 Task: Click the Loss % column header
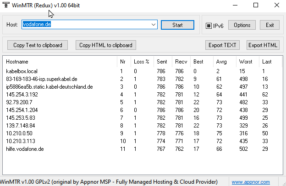(x=142, y=62)
